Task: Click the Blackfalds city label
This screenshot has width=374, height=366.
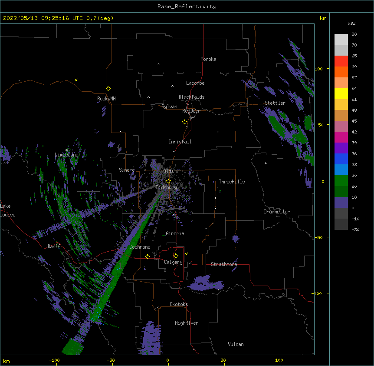Action: pos(191,97)
